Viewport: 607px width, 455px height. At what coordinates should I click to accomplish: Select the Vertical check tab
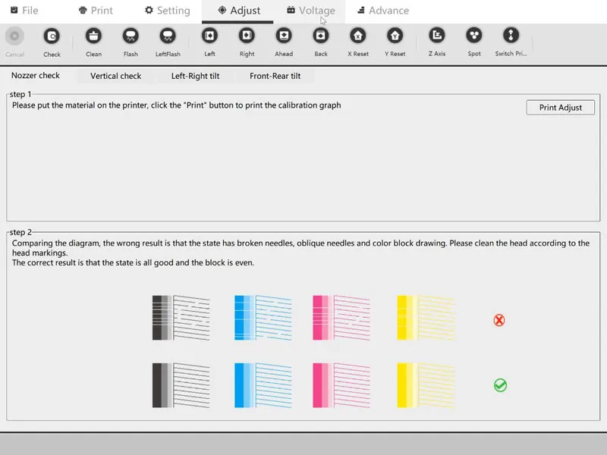pyautogui.click(x=115, y=76)
